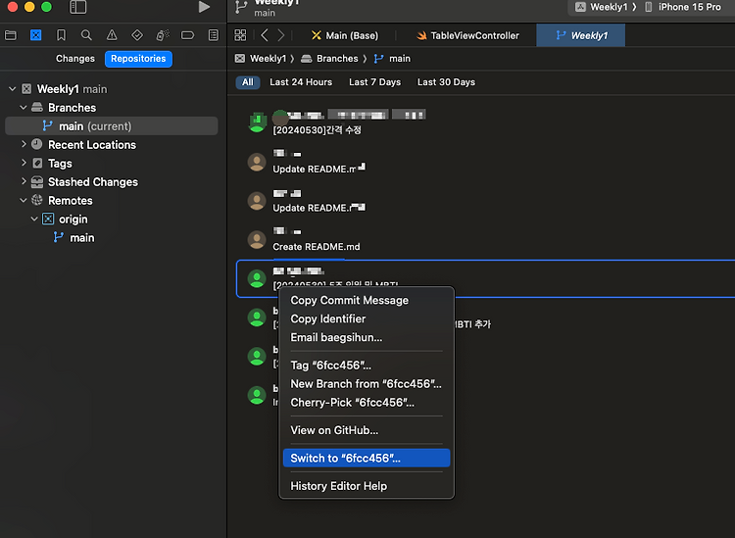
Task: Open the Project navigator folder icon
Action: (11, 35)
